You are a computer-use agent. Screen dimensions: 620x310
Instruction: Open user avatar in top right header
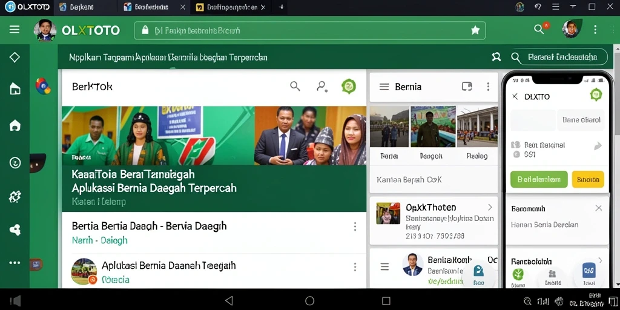click(x=571, y=29)
